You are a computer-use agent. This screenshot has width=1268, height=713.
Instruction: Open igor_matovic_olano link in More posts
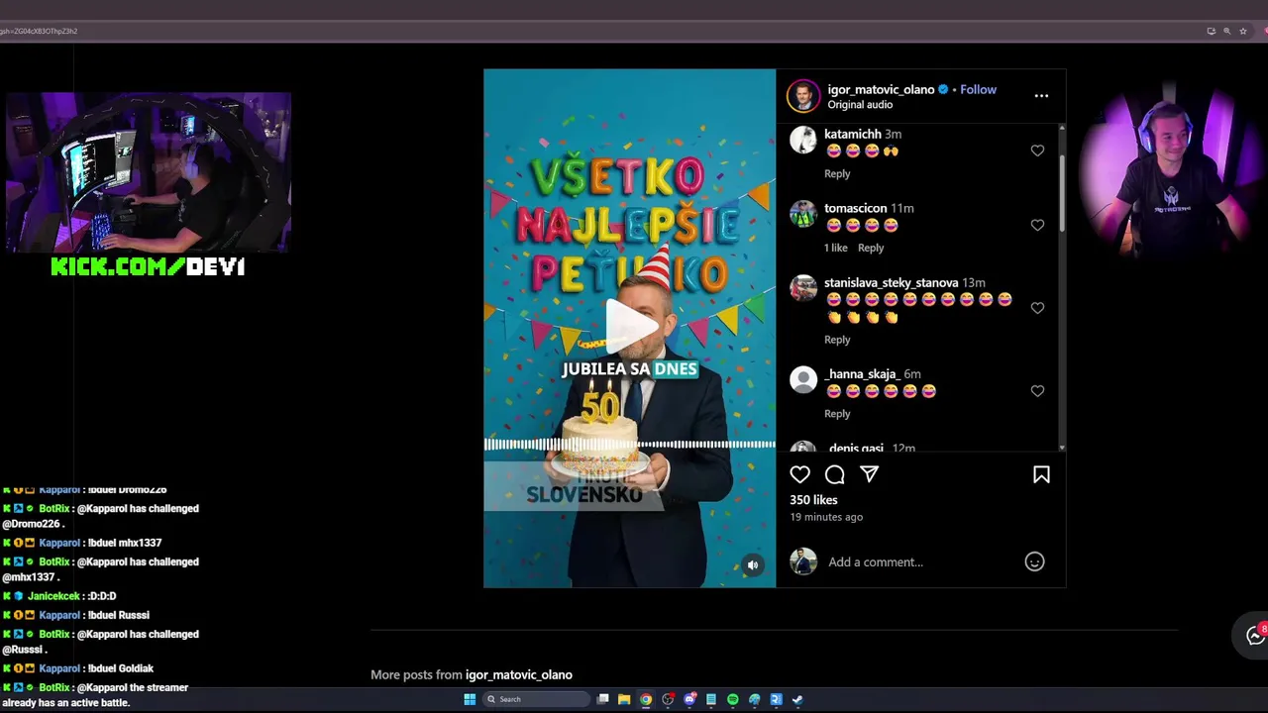(519, 675)
